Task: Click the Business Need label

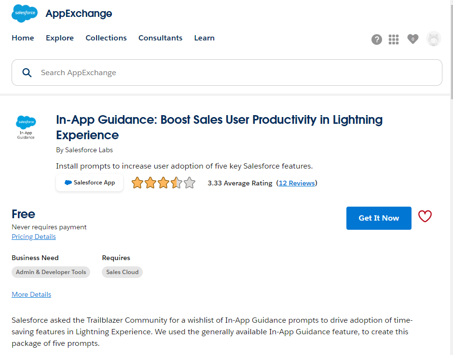Action: point(35,258)
